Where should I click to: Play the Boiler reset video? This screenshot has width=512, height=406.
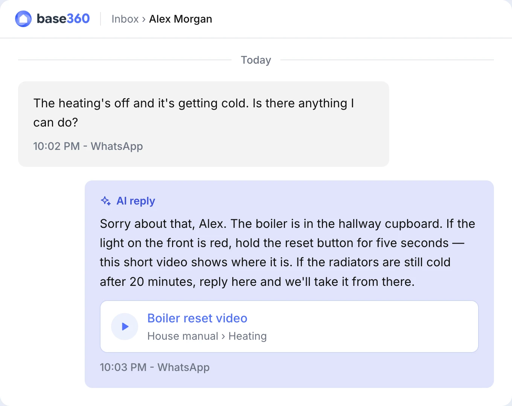125,327
